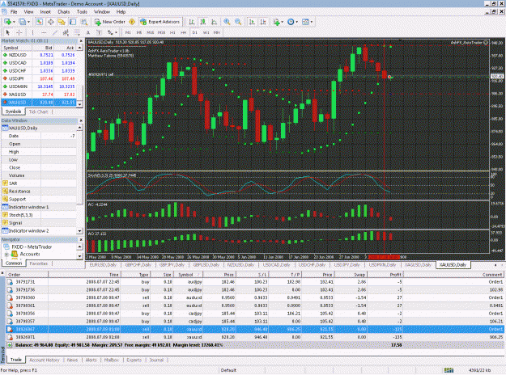Open the Journal terminal tab

[156, 360]
